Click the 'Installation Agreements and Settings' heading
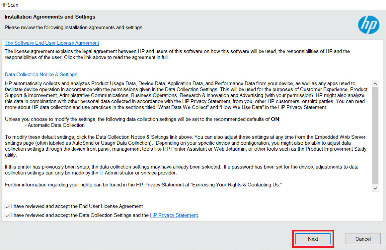This screenshot has width=386, height=250. (x=50, y=17)
